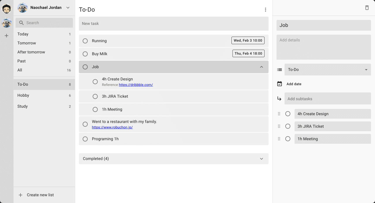Edit 4h Create Design subtask name field

coord(333,114)
